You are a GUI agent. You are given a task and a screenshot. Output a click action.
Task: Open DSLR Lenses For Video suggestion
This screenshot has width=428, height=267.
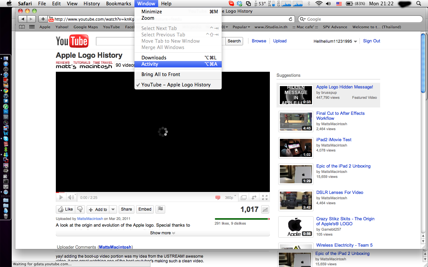340,193
